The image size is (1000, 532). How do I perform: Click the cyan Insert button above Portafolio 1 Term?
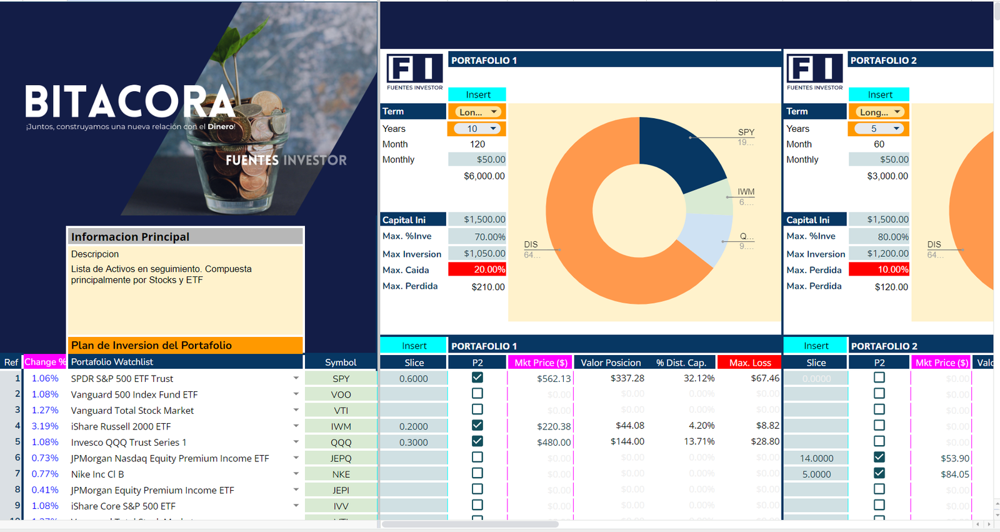477,94
